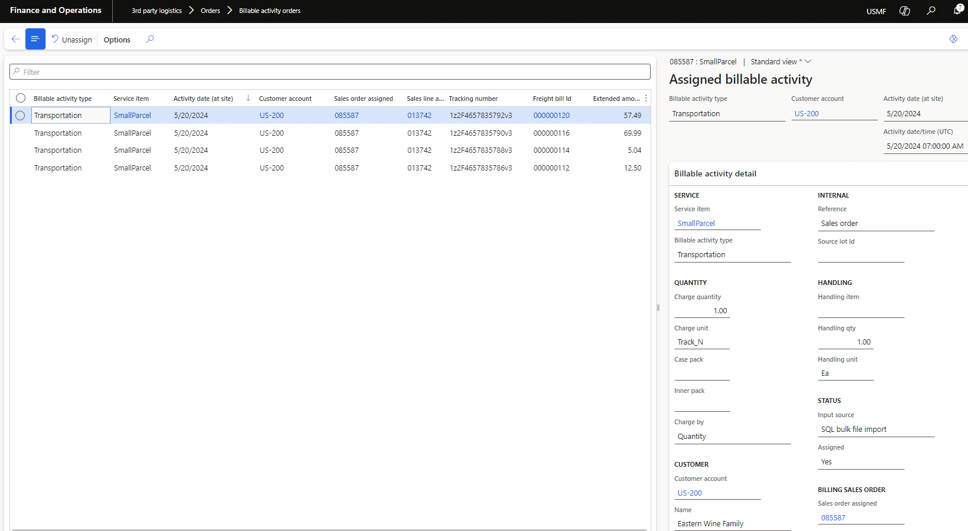968x531 pixels.
Task: Click the Charge by Quantity field
Action: [732, 437]
